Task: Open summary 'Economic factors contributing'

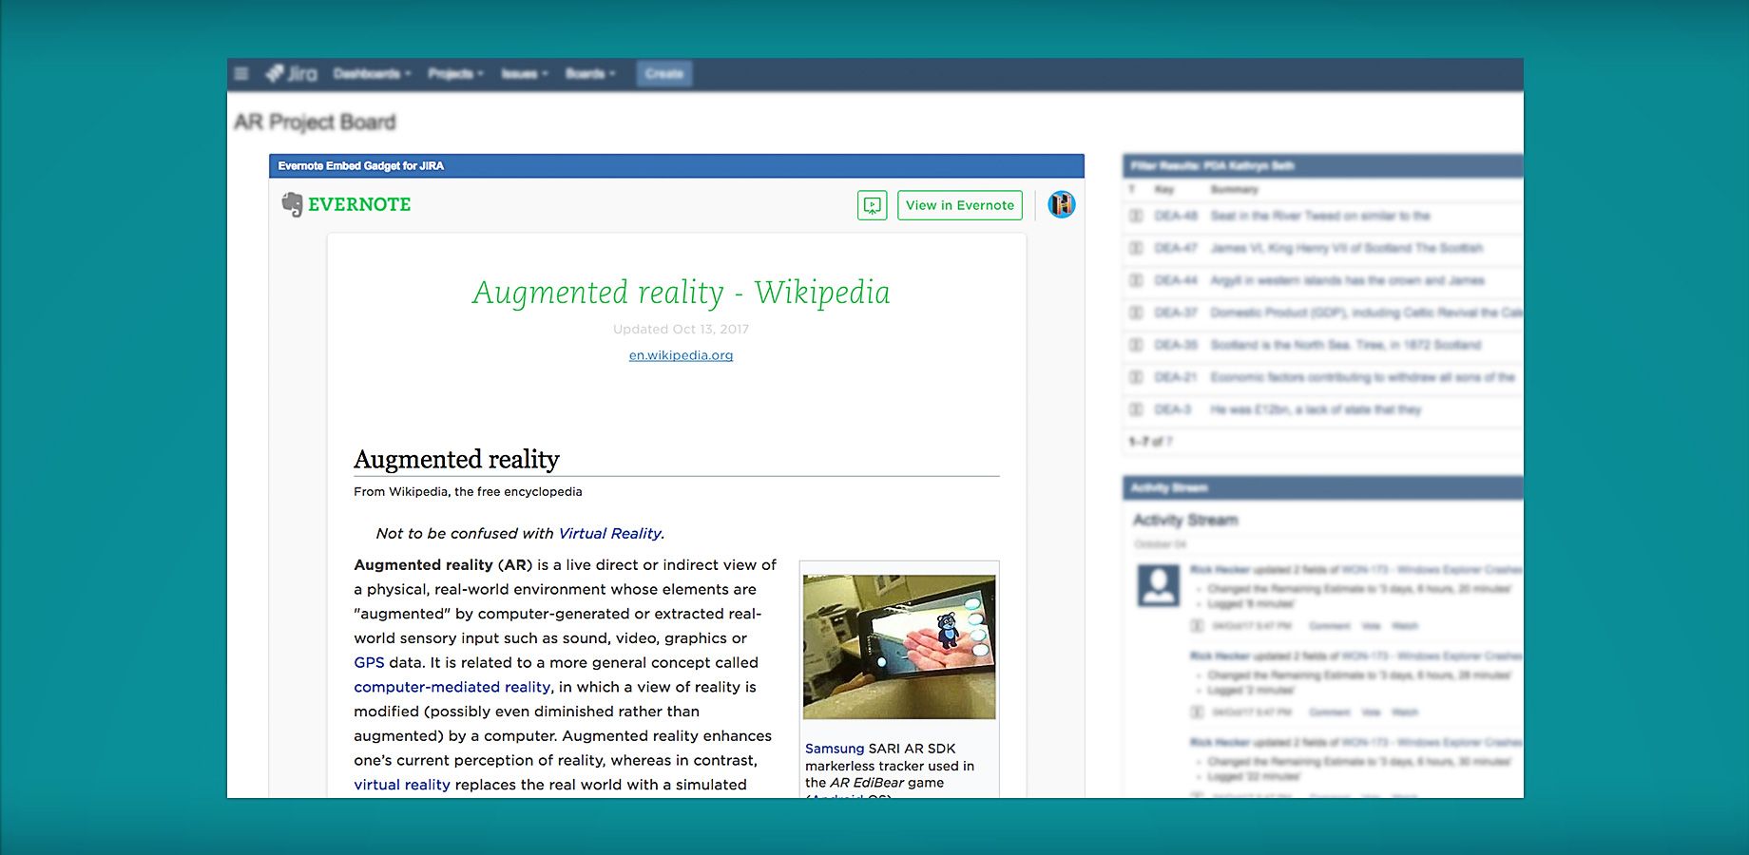Action: [1363, 377]
